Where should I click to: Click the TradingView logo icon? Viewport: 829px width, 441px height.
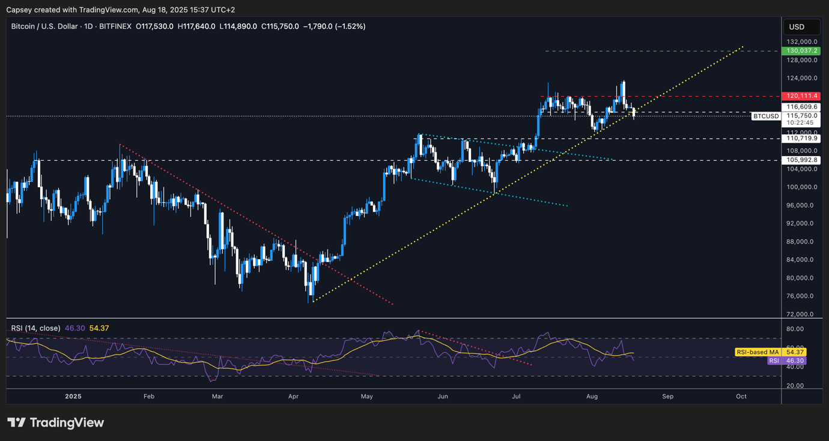(x=16, y=422)
